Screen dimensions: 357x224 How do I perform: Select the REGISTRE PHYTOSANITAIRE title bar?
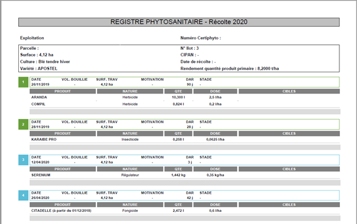pos(179,22)
